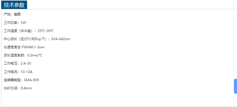
Task: Click the 波长温度系数 0.2nm/℃ line
Action: 23,55
